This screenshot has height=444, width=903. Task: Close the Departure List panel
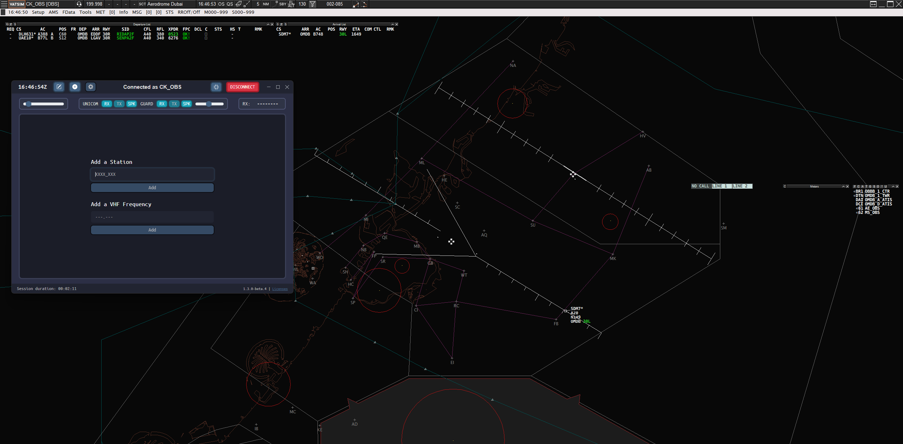[x=272, y=24]
